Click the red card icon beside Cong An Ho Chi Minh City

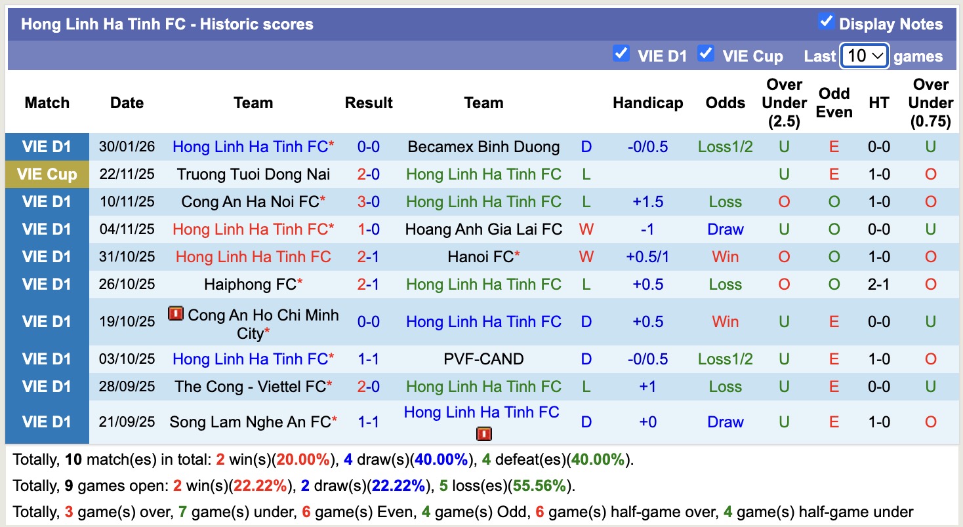(177, 314)
